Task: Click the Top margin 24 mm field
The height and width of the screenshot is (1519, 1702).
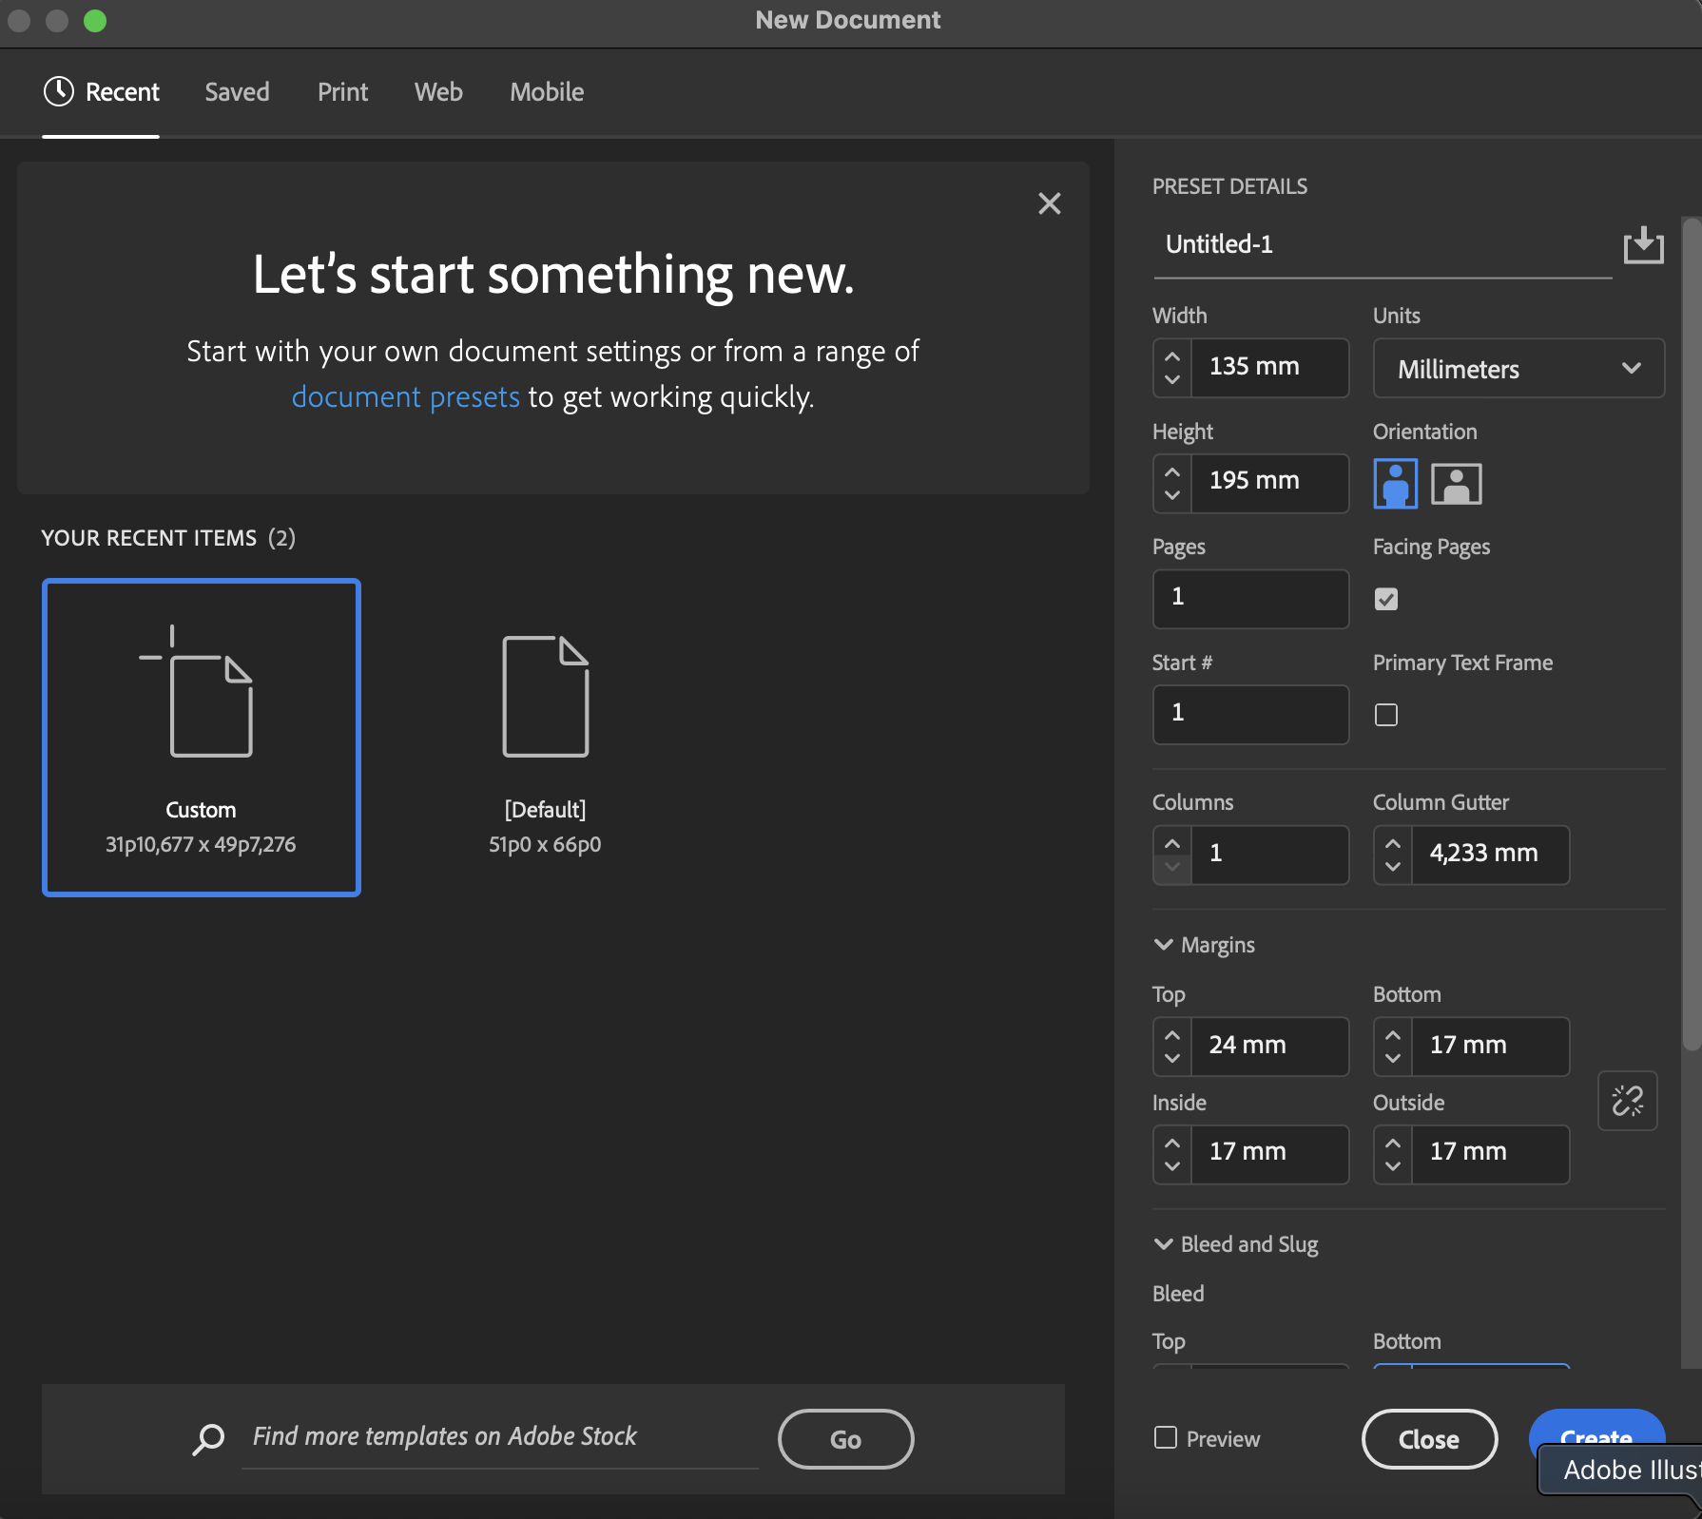Action: pos(1269,1047)
